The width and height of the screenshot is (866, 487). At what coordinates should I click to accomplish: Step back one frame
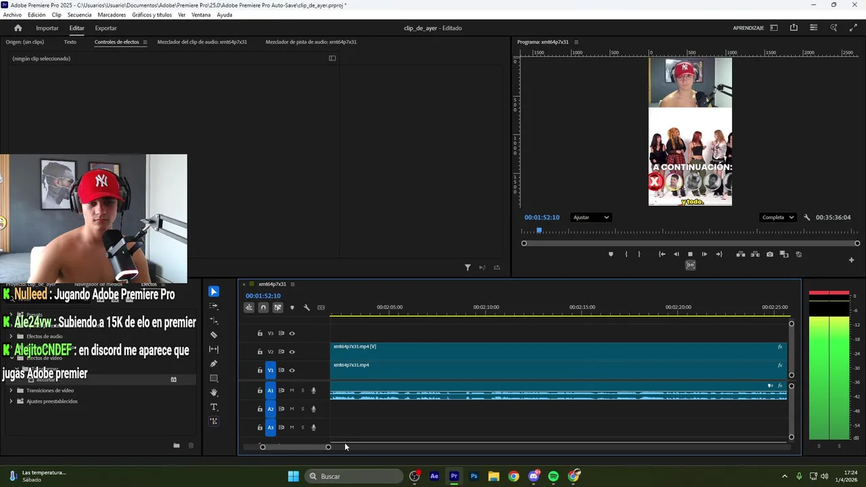(676, 254)
